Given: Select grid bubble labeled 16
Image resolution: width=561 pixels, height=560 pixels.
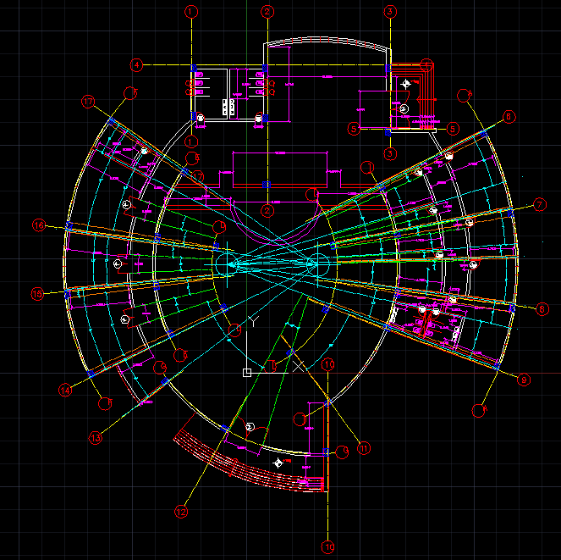Looking at the screenshot, I should [39, 225].
